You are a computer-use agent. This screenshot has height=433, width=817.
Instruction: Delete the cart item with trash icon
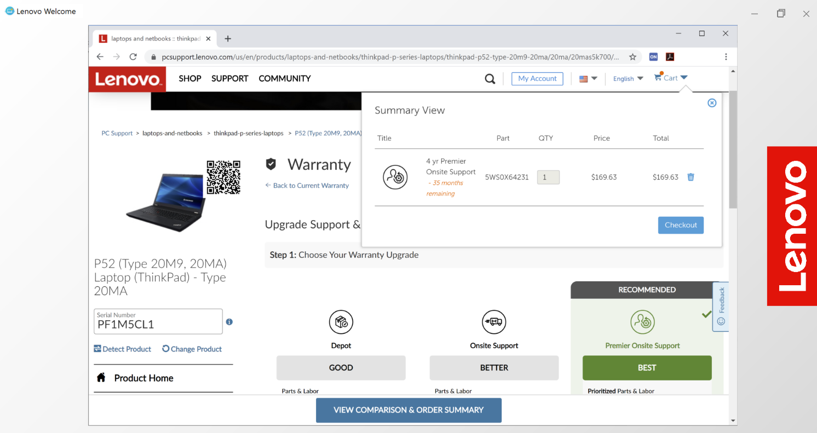(691, 177)
